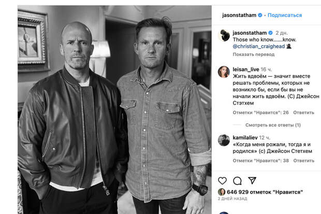The width and height of the screenshot is (321, 214).
Task: View likes on kamilaliev's comment (38)
Action: coord(260,161)
